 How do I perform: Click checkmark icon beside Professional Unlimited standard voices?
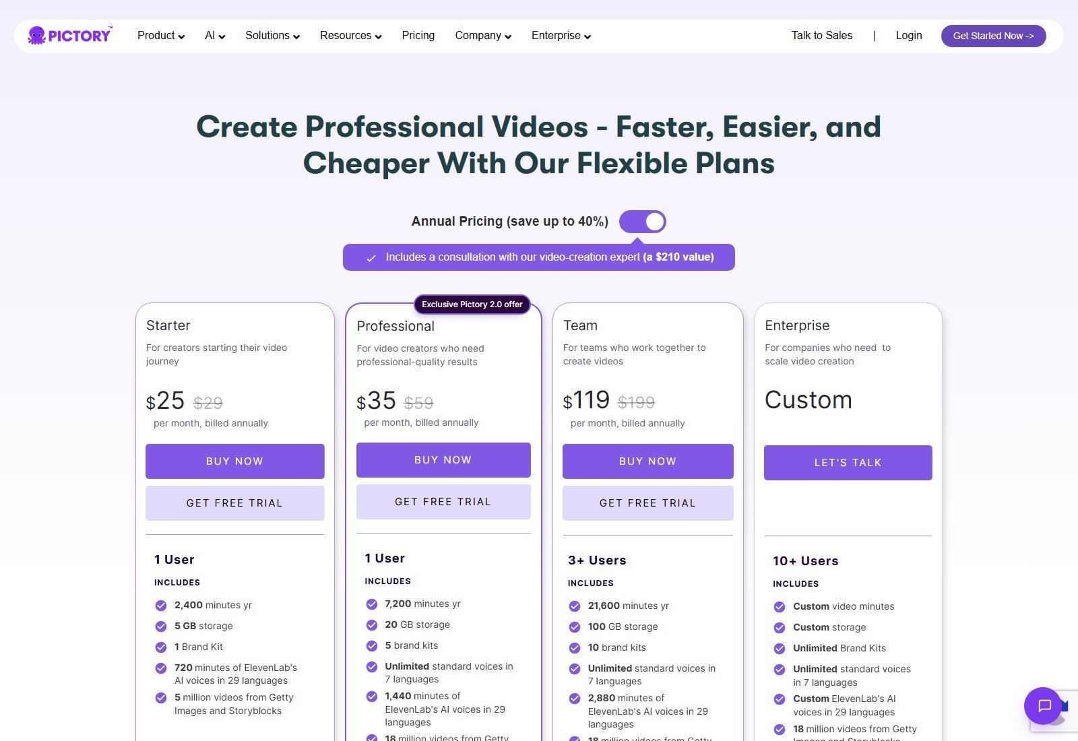[372, 666]
